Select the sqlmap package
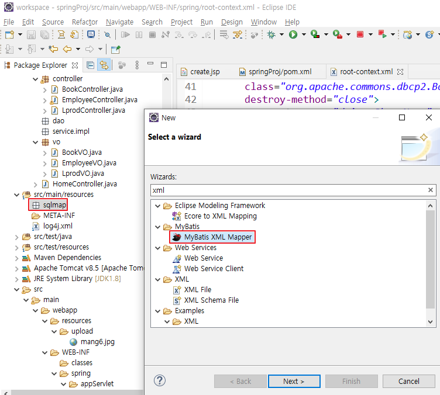The height and width of the screenshot is (395, 440). [49, 205]
